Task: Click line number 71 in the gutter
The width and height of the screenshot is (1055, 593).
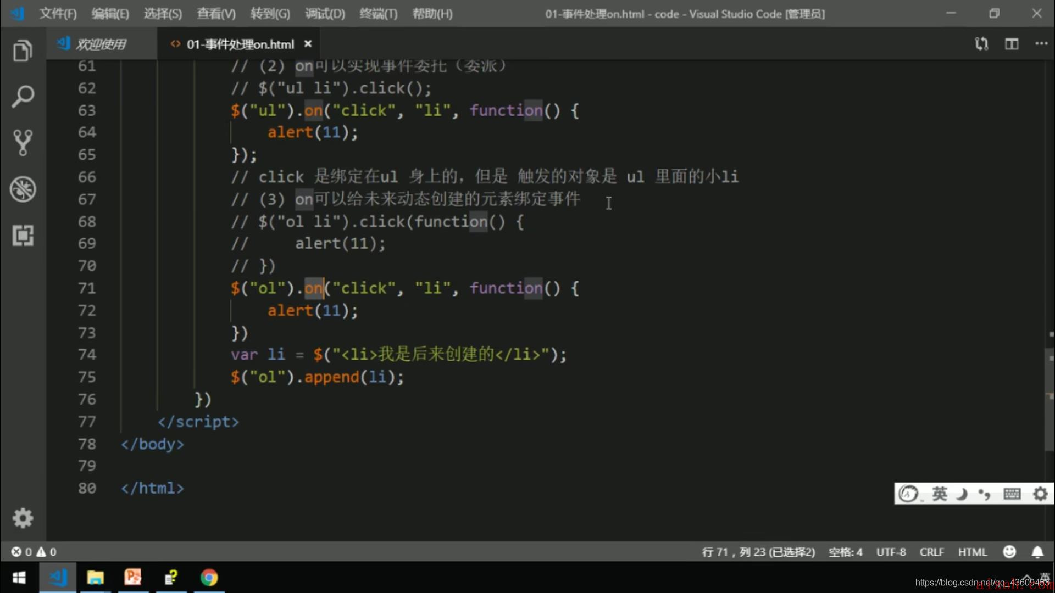Action: pyautogui.click(x=87, y=288)
